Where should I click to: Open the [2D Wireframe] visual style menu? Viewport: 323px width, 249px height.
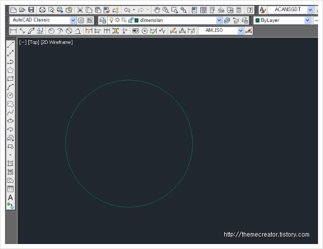point(57,42)
